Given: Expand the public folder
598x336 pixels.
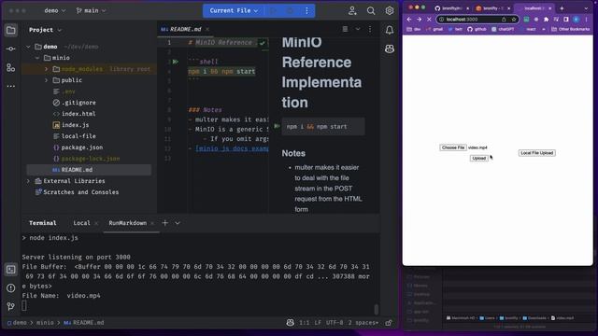Looking at the screenshot, I should (x=46, y=80).
